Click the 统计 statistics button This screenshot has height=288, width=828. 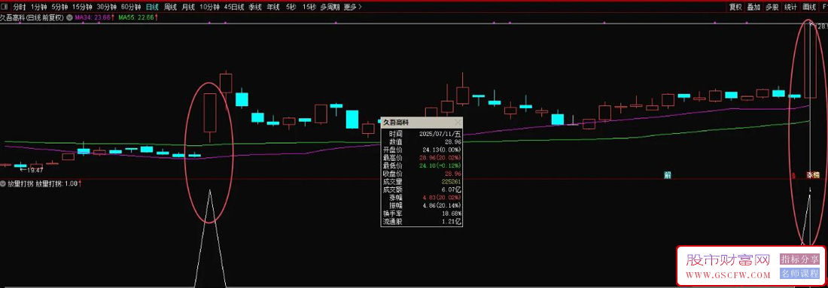click(790, 7)
